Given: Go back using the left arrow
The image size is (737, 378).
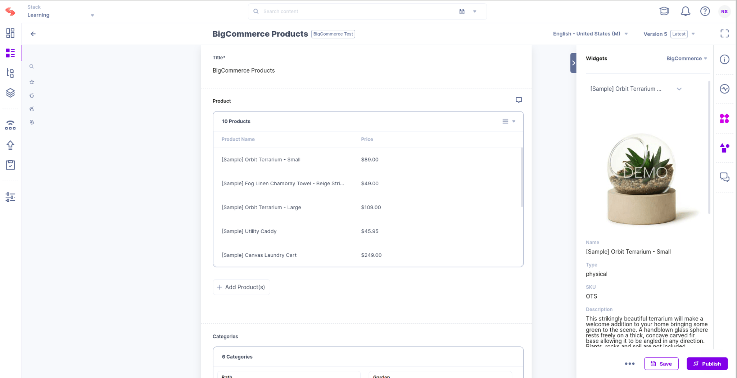Looking at the screenshot, I should 33,34.
